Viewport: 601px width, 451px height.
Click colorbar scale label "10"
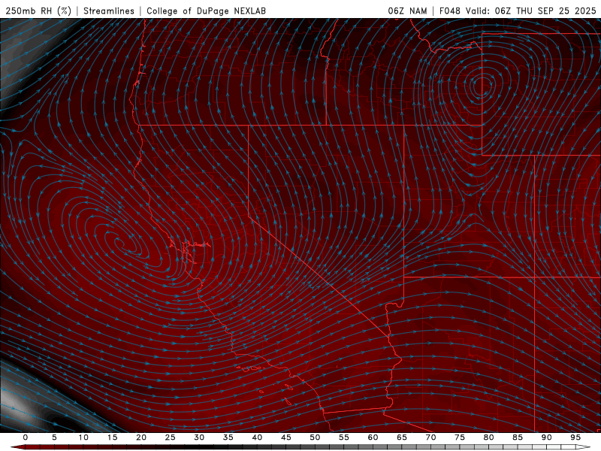click(83, 437)
